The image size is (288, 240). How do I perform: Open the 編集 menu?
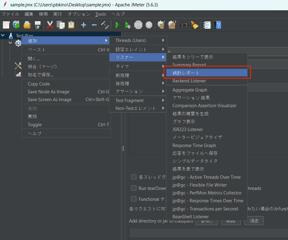[29, 14]
